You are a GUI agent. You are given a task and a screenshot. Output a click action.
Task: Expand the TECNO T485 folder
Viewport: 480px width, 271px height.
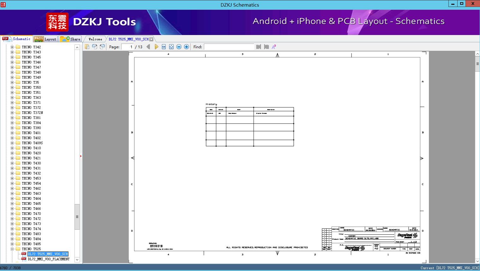tap(11, 244)
